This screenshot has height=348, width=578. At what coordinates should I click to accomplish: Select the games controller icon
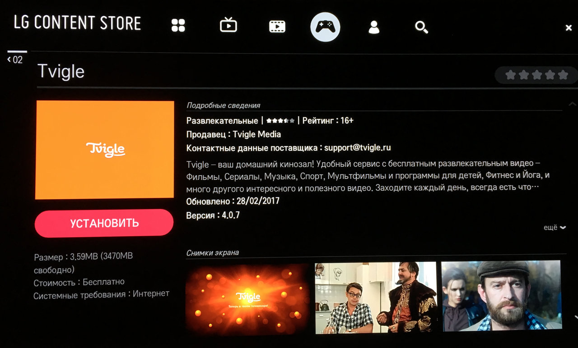pyautogui.click(x=325, y=27)
